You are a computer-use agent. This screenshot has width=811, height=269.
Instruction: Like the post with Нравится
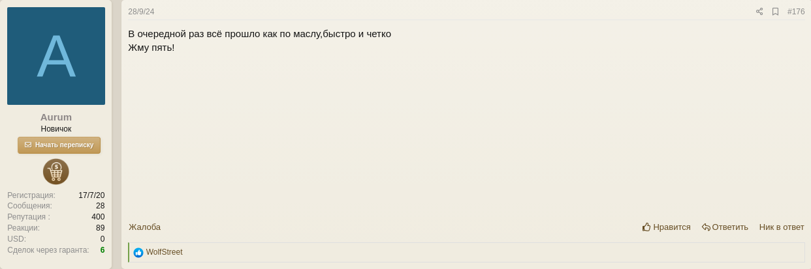[666, 227]
